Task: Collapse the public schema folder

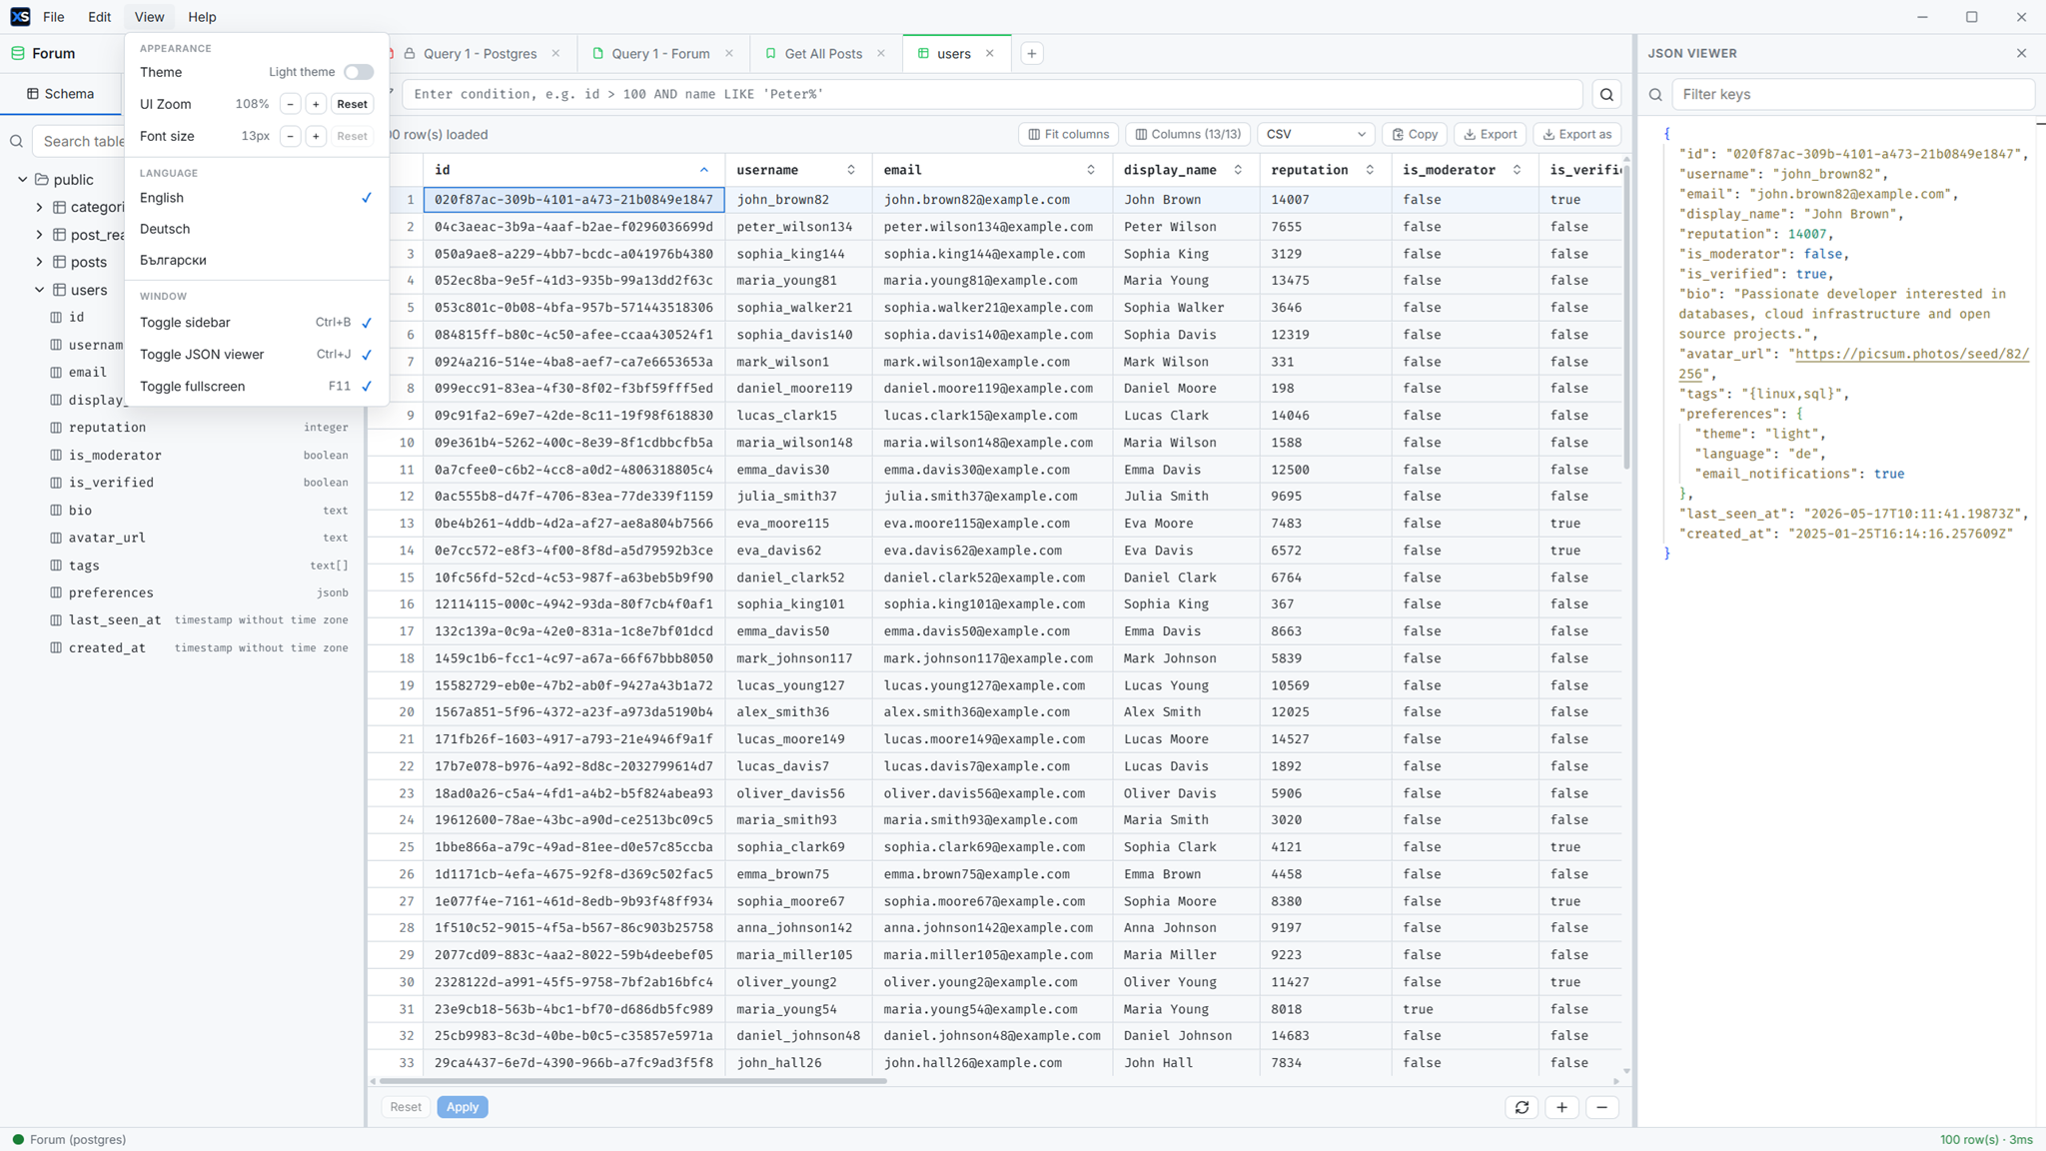Action: pos(23,180)
